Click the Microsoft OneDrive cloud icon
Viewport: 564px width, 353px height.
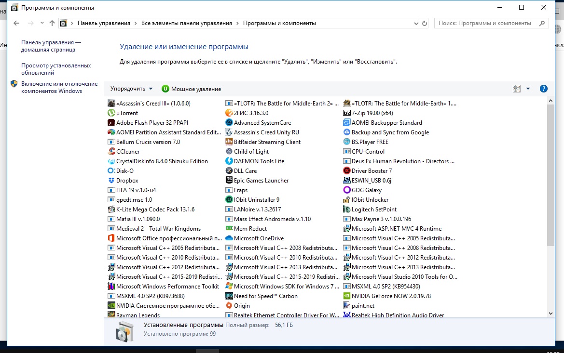click(x=229, y=238)
